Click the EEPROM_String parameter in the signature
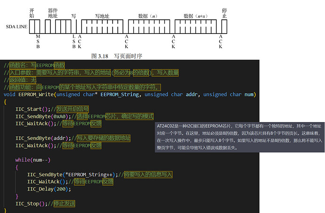 click(x=120, y=95)
